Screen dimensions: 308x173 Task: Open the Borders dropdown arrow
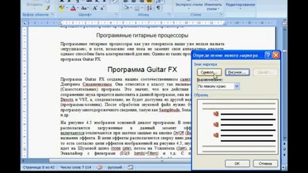coord(142,8)
